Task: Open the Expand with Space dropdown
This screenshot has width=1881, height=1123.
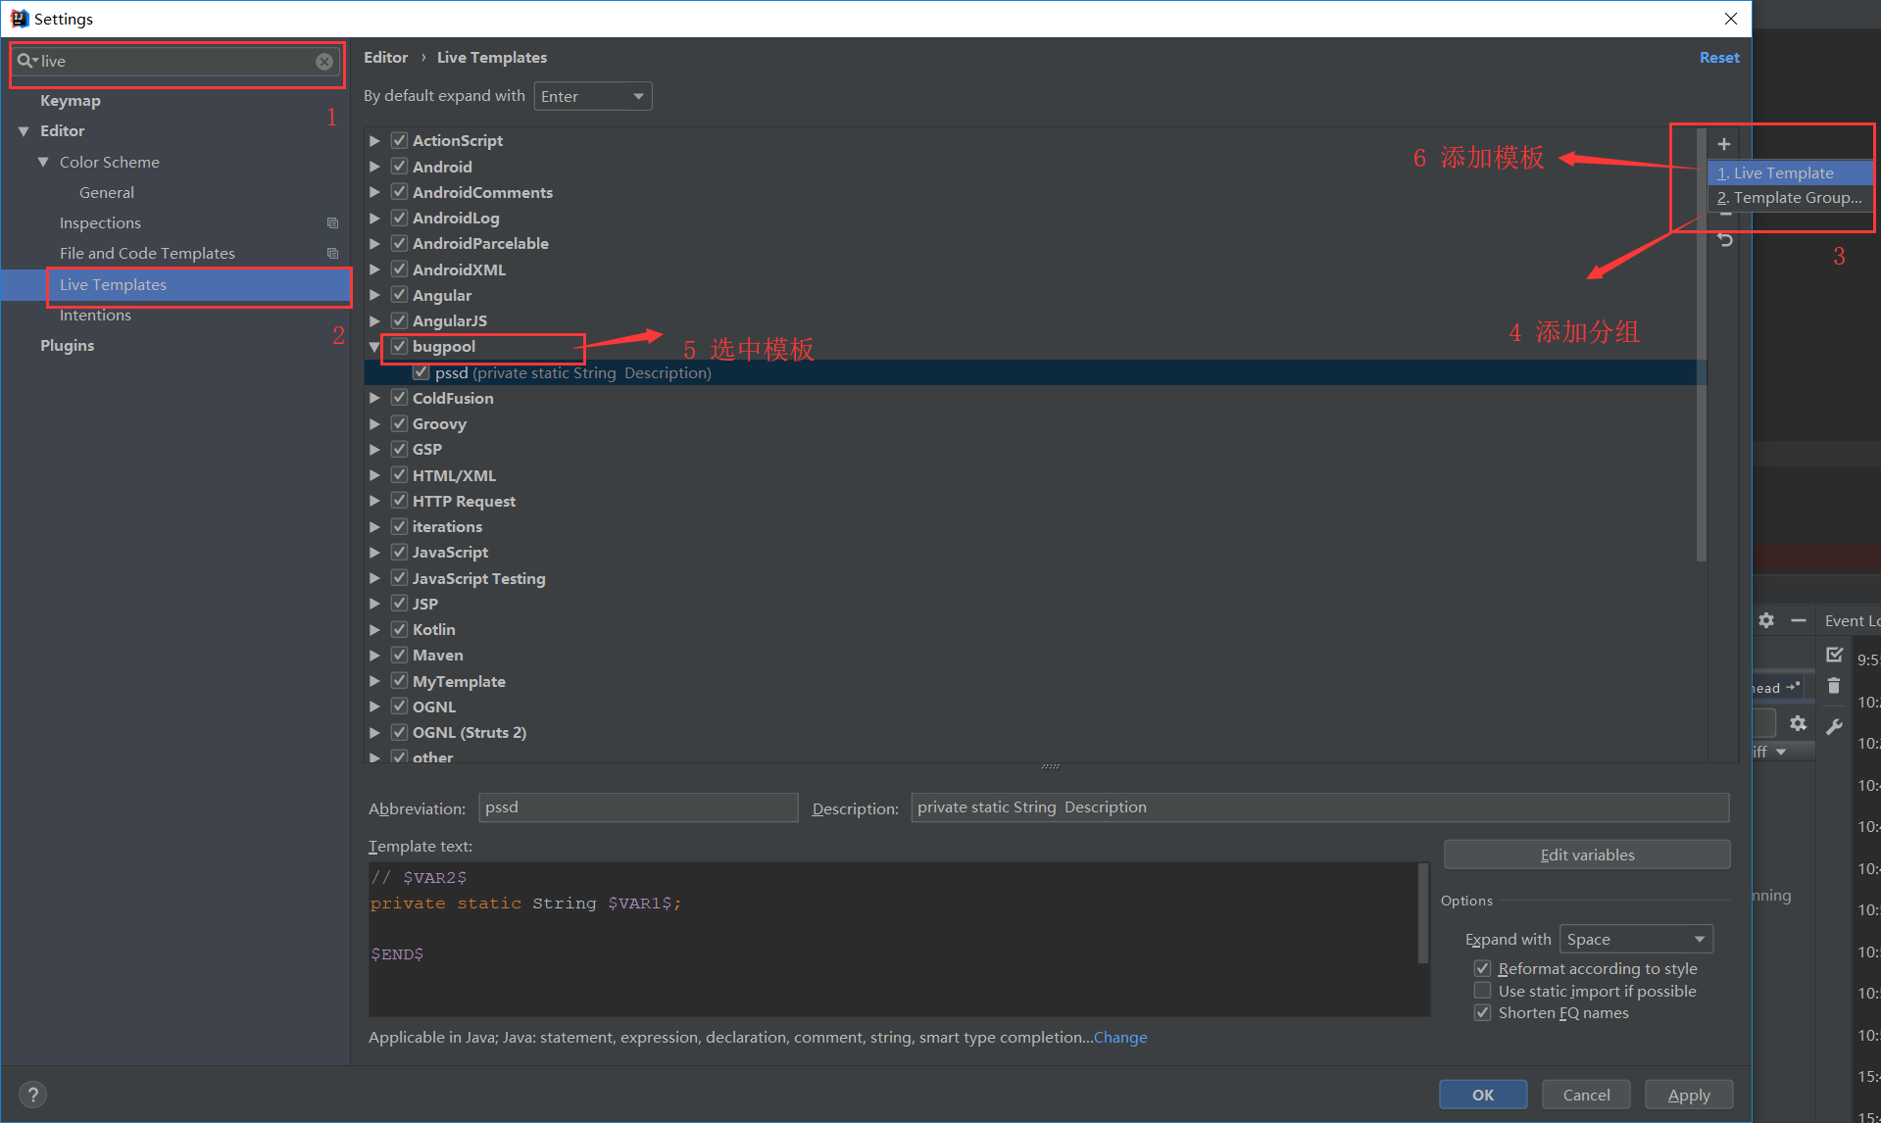Action: pyautogui.click(x=1635, y=939)
